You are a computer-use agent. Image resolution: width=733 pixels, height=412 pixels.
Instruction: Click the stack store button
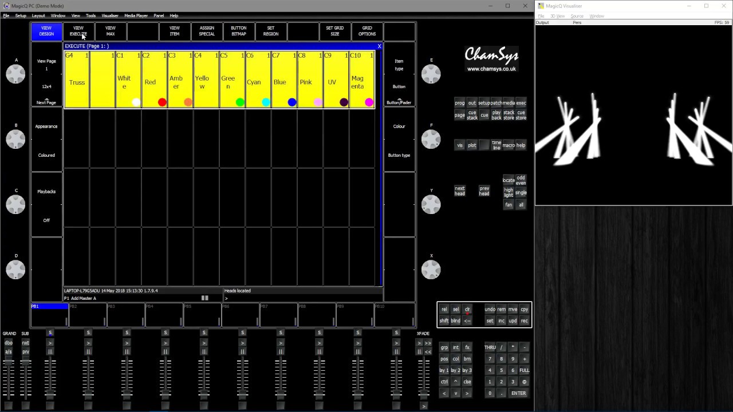click(x=509, y=115)
